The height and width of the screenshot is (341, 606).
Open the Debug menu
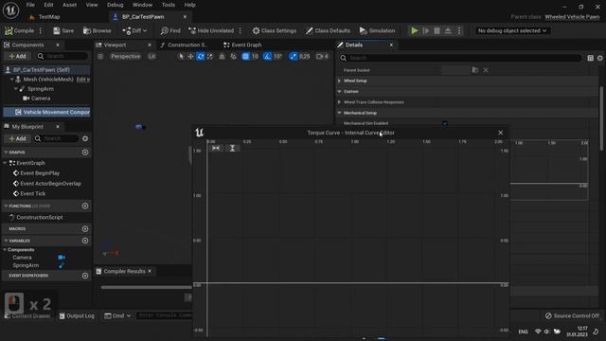(115, 5)
